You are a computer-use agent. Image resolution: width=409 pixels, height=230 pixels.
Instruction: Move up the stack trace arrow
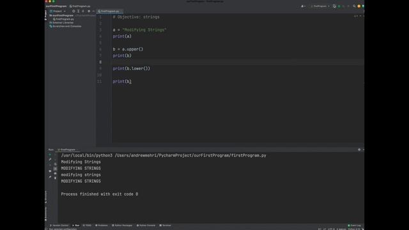point(55,155)
